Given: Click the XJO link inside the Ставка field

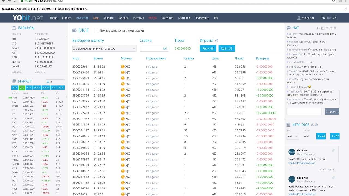Looking at the screenshot, I should coord(165,48).
